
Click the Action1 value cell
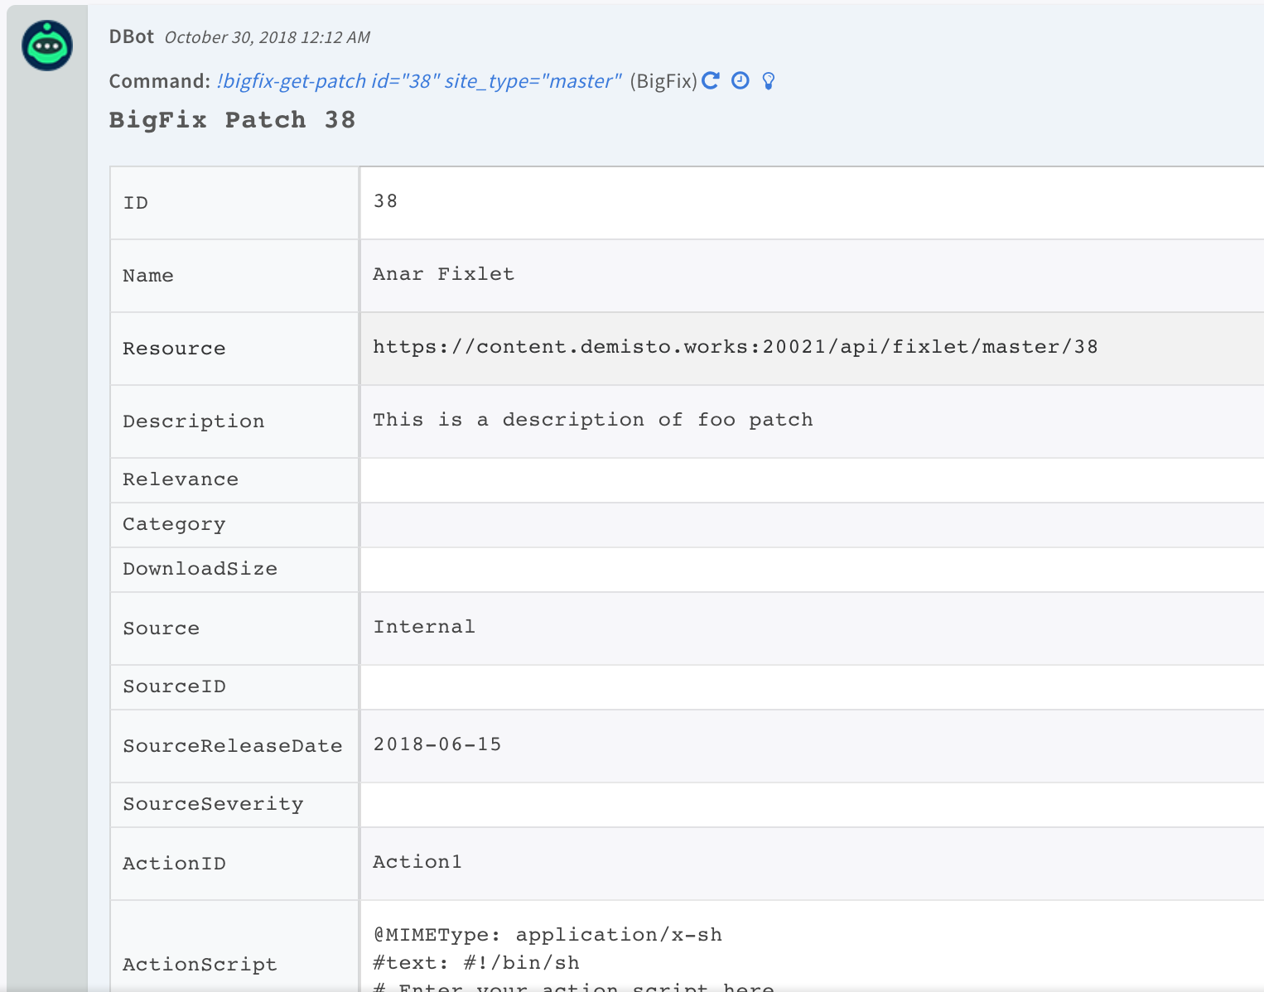[417, 862]
